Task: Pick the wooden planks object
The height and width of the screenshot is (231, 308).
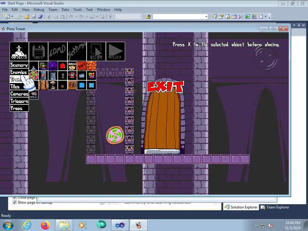Action: tap(43, 85)
